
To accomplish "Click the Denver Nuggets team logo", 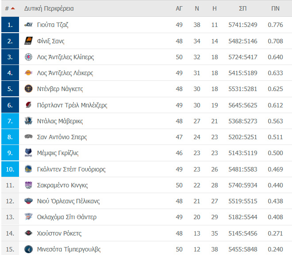I will (x=28, y=89).
